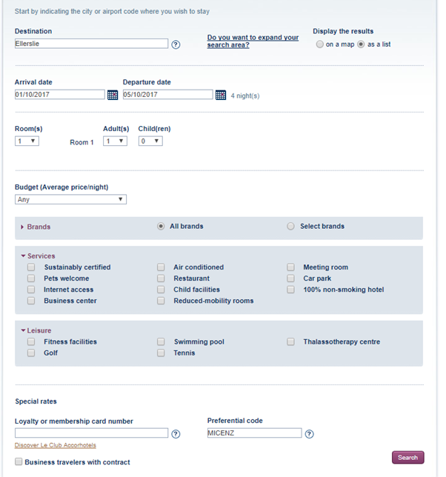The image size is (446, 477).
Task: Click help icon beside Preferential code field
Action: point(310,434)
